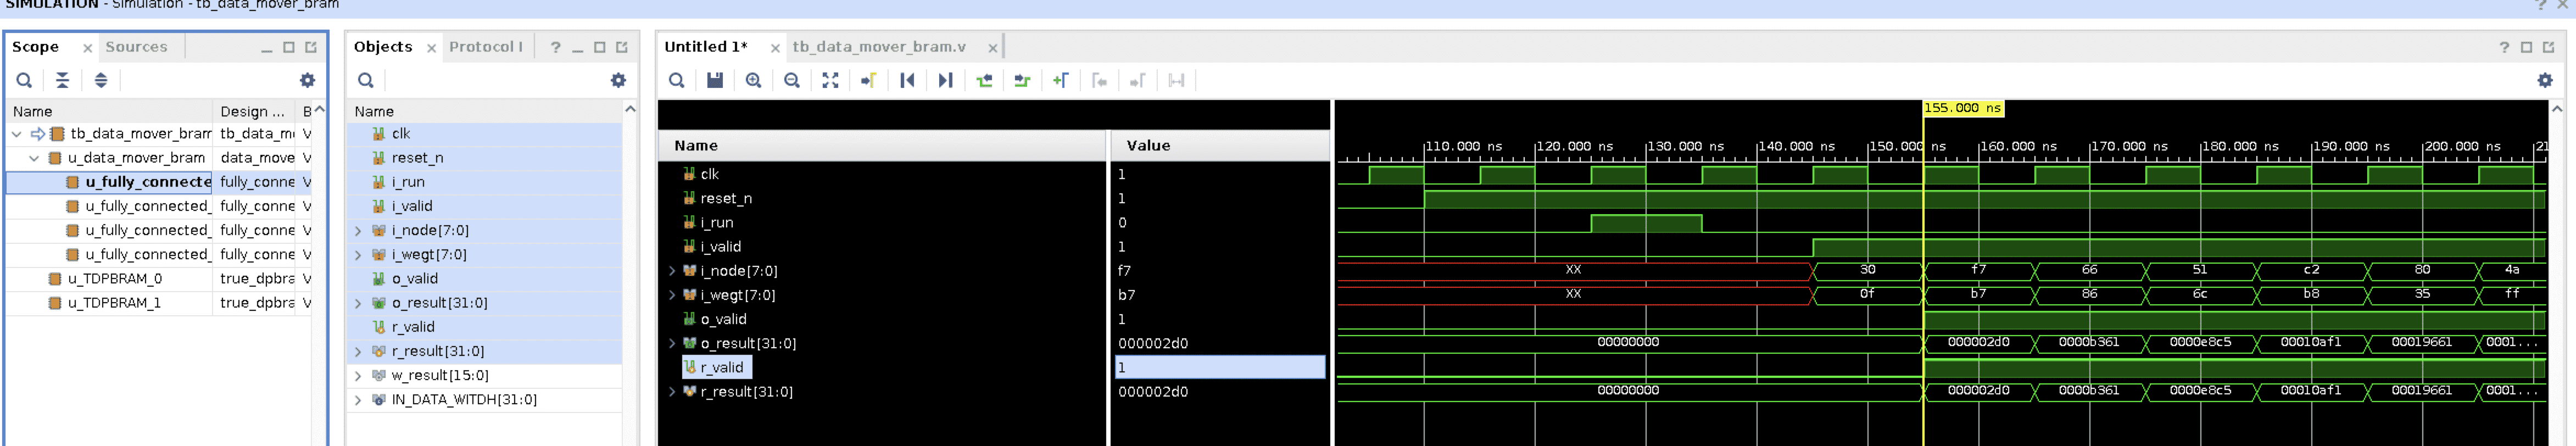Viewport: 2576px width, 446px height.
Task: Select the Objects tab
Action: point(382,47)
